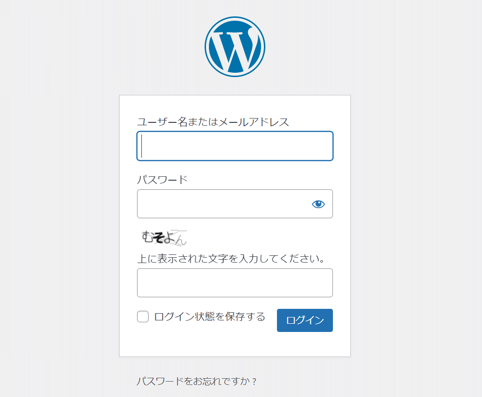The height and width of the screenshot is (397, 482).
Task: Select the CAPTCHA text entry box
Action: pos(235,283)
